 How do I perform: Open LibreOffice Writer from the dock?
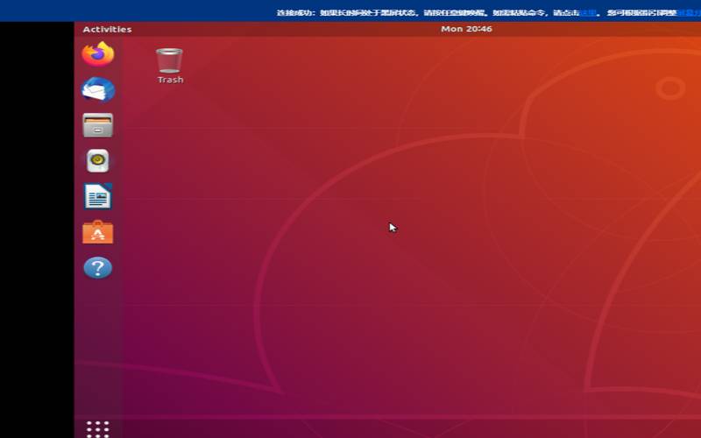click(x=98, y=196)
